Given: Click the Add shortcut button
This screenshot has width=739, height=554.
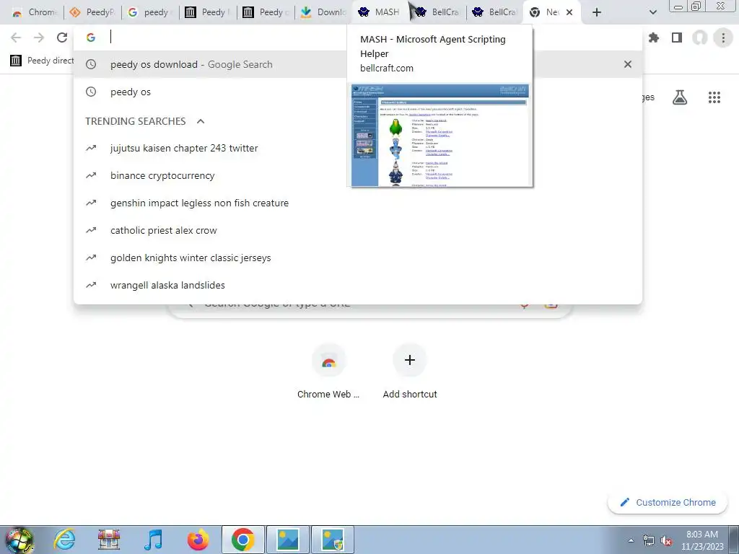Looking at the screenshot, I should (x=410, y=372).
